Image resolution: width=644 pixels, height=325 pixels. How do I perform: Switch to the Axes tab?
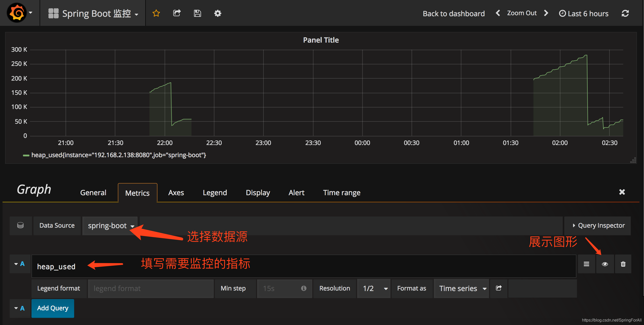click(x=176, y=193)
